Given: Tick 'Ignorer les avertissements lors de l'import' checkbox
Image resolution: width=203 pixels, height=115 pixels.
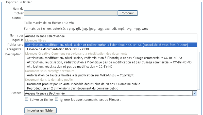Looking at the screenshot, I should [x=57, y=100].
